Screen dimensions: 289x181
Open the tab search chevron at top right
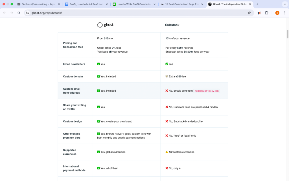coord(284,4)
